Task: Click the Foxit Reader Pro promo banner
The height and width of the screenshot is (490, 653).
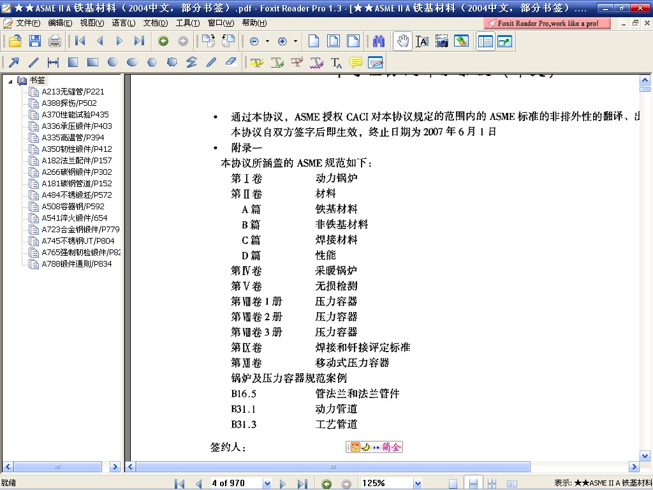Action: click(x=547, y=24)
